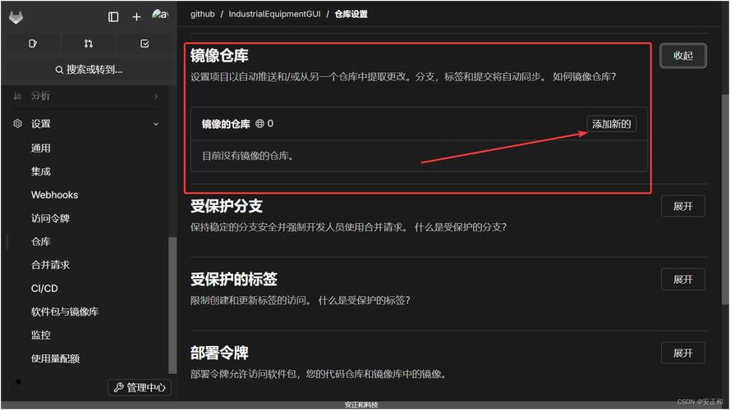Click the 受保护分支 heading
This screenshot has width=730, height=410.
coord(227,207)
